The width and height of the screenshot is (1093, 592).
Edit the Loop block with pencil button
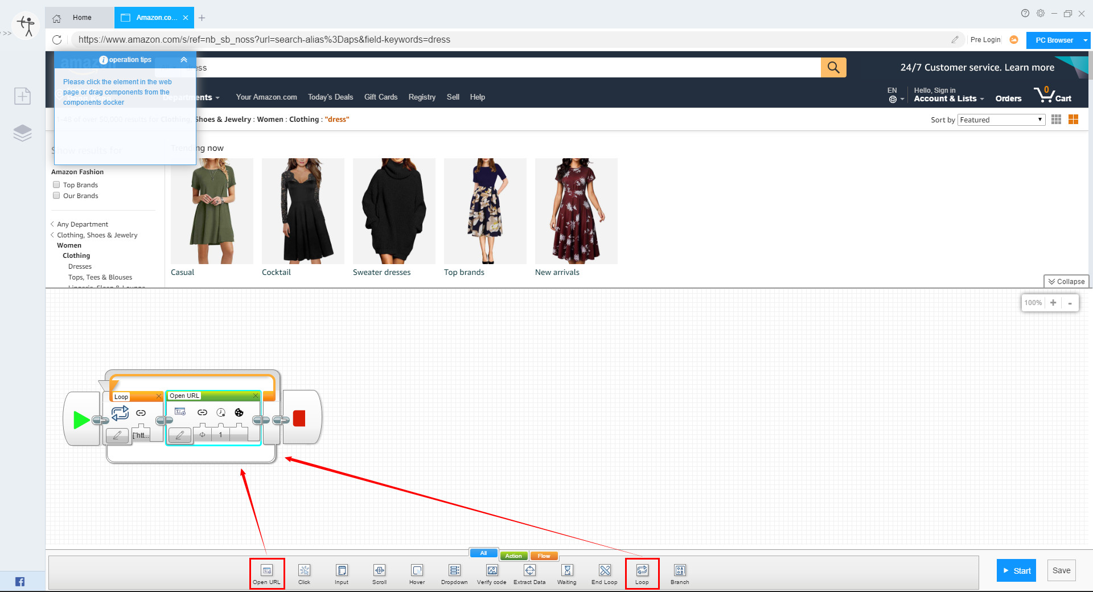117,435
